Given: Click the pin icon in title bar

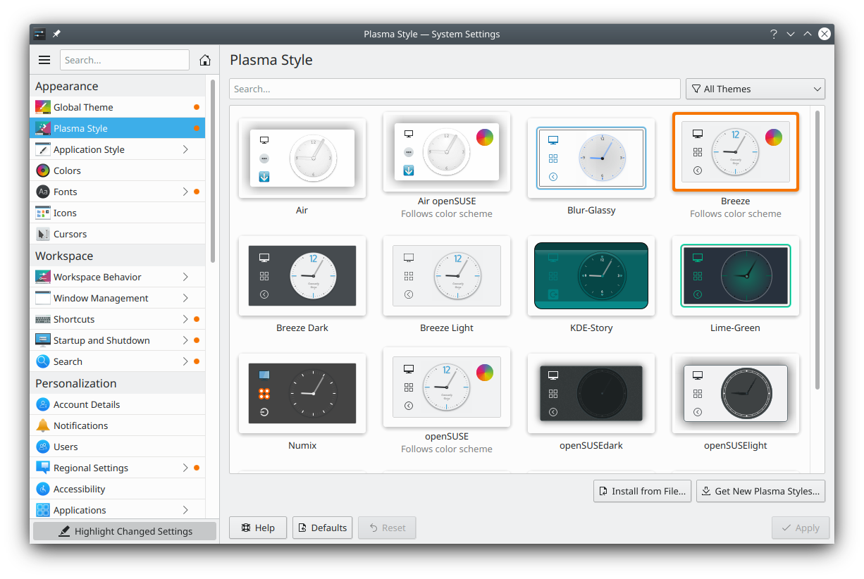Looking at the screenshot, I should tap(57, 34).
